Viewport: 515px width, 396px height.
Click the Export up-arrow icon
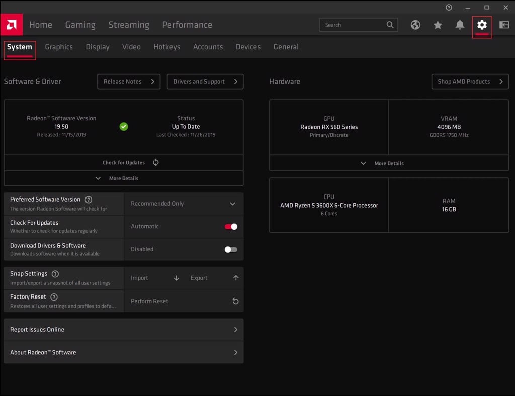click(x=236, y=278)
